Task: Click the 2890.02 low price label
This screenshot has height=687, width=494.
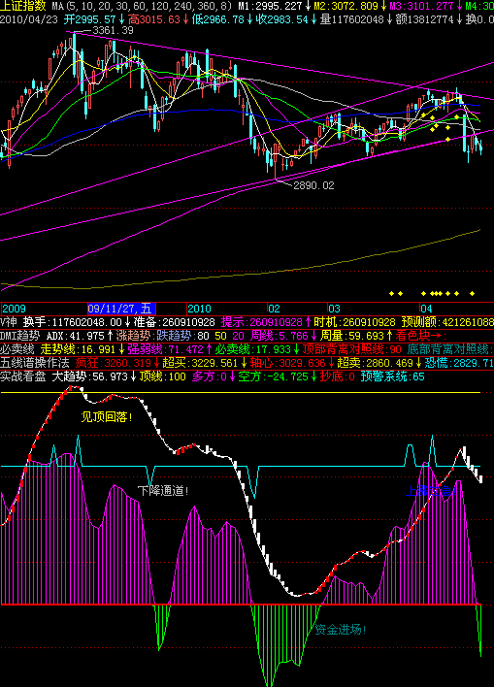Action: (313, 185)
